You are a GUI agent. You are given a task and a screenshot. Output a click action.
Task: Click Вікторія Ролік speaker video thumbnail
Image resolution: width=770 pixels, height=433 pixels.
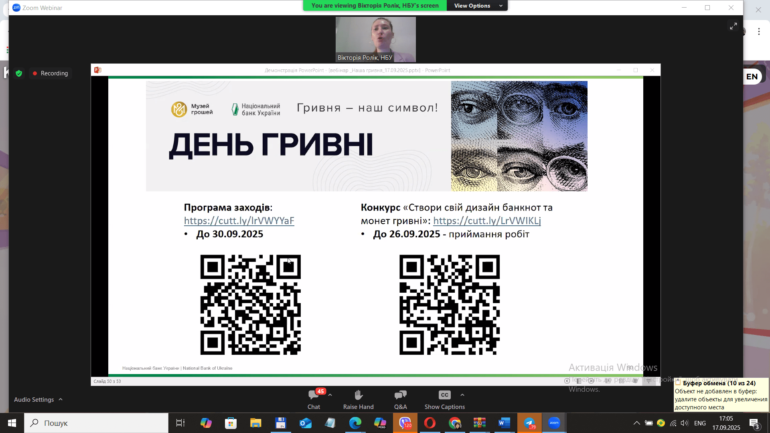[376, 39]
